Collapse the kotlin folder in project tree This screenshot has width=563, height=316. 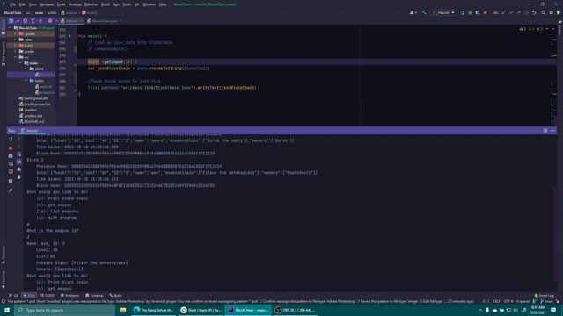click(x=26, y=81)
